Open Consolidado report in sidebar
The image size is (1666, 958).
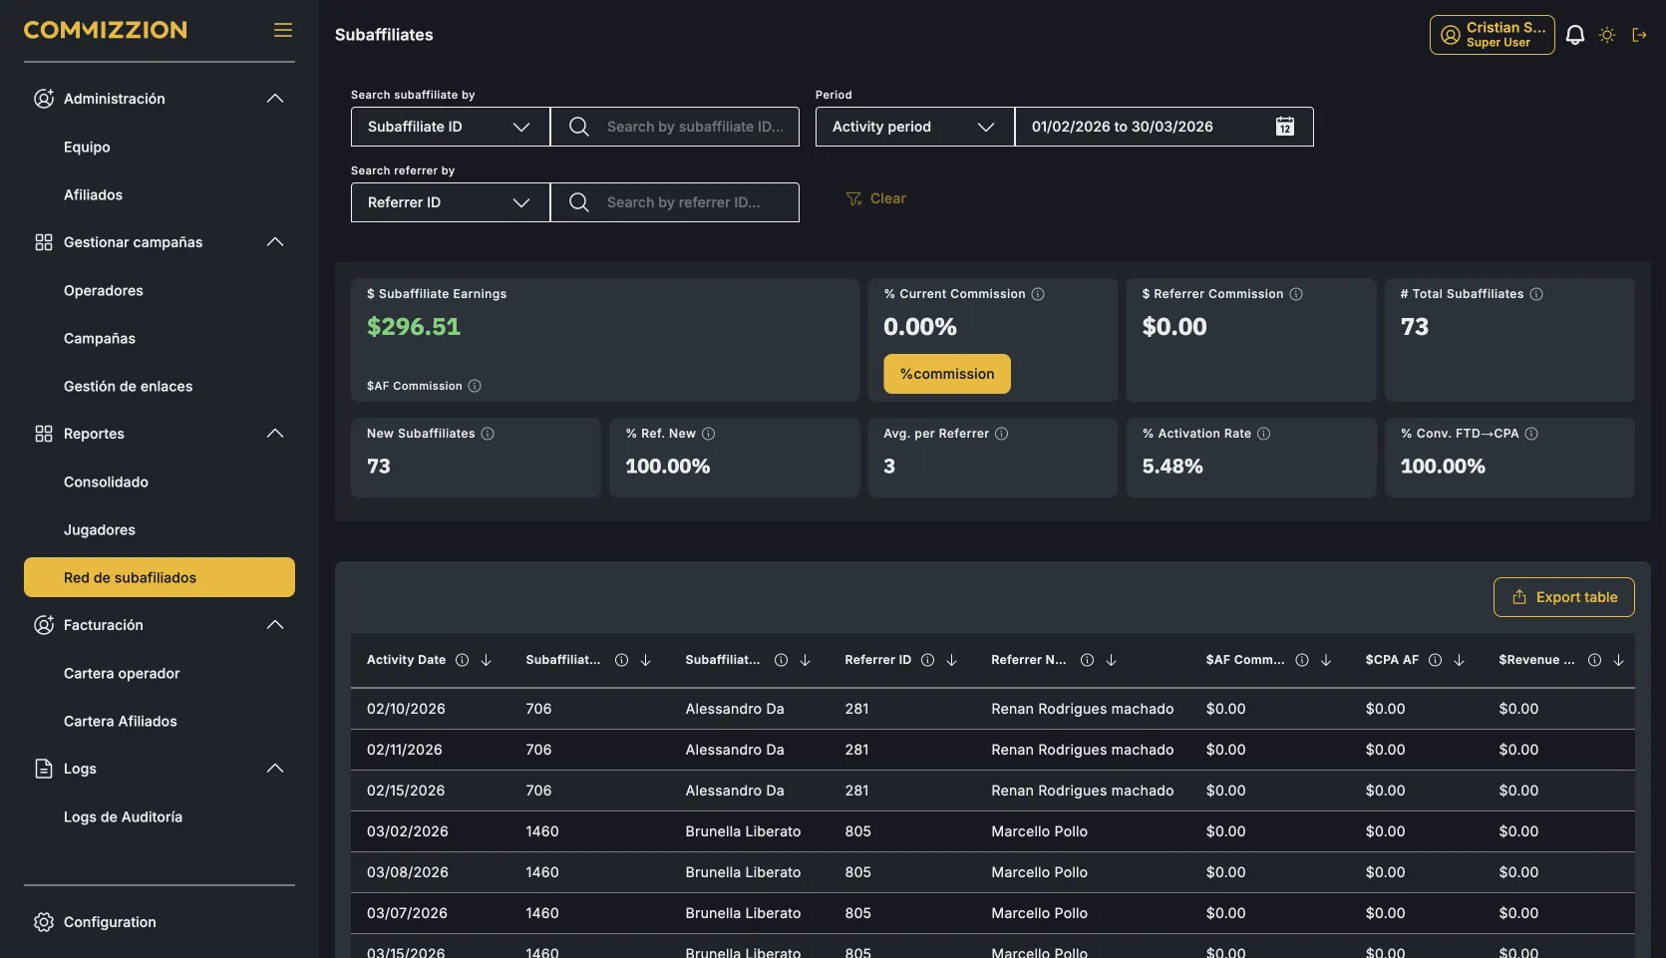click(x=106, y=481)
